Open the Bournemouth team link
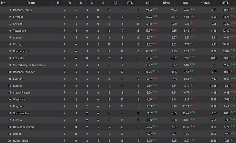The height and width of the screenshot is (143, 236). click(21, 51)
